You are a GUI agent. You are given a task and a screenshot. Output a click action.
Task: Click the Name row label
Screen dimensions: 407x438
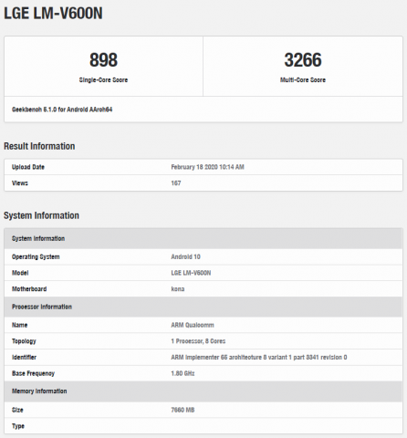pos(19,325)
